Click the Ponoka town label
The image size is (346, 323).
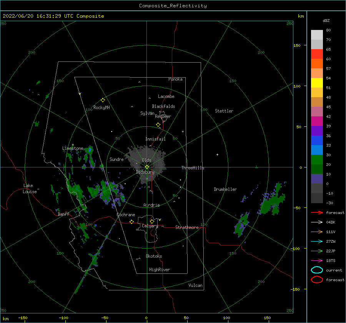[x=175, y=79]
